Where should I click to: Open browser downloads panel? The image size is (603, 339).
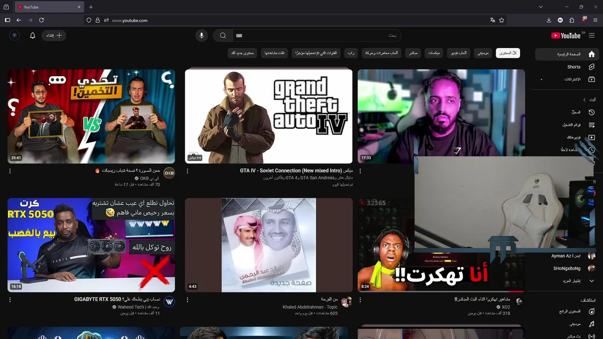click(549, 20)
